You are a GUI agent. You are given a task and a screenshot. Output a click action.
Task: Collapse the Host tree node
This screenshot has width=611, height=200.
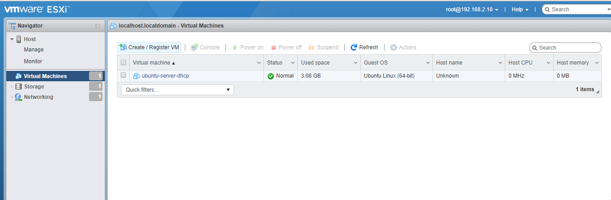(x=12, y=39)
